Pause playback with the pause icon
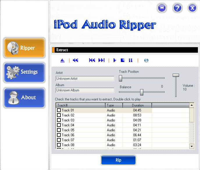The width and height of the screenshot is (200, 170). point(131,60)
